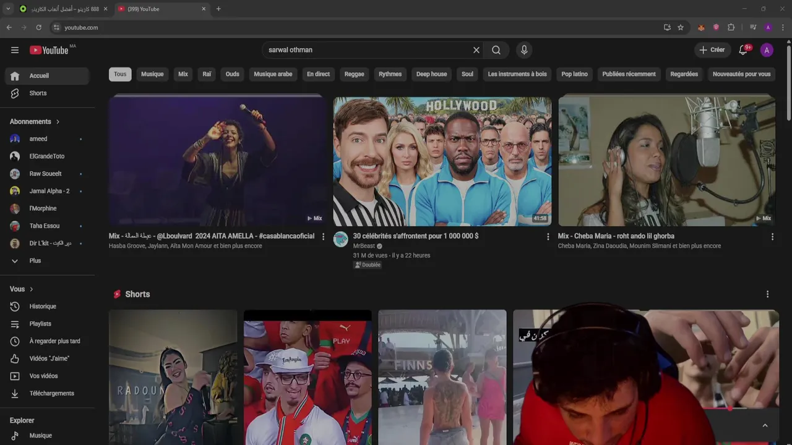The height and width of the screenshot is (445, 792).
Task: Open the notifications bell
Action: [743, 50]
